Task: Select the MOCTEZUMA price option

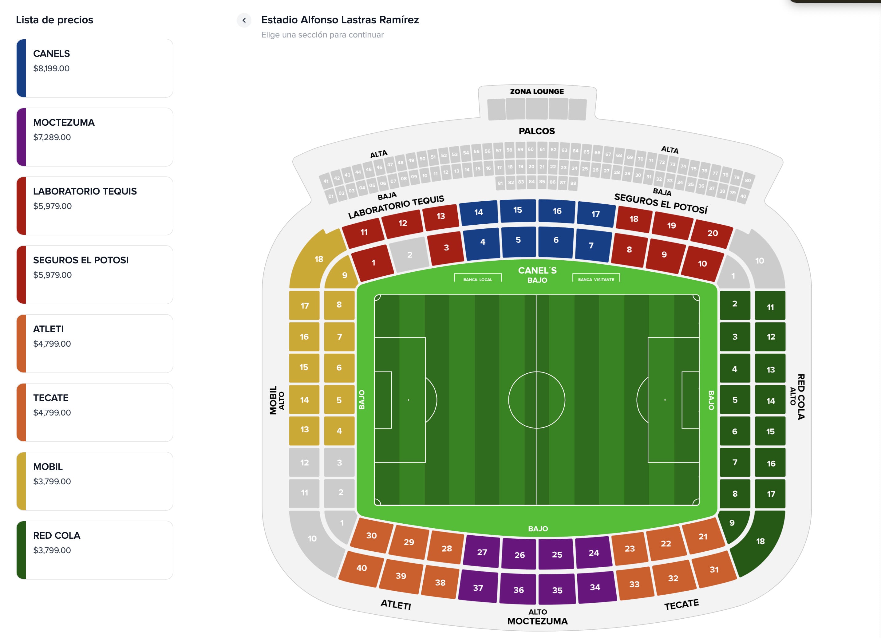Action: click(x=94, y=137)
